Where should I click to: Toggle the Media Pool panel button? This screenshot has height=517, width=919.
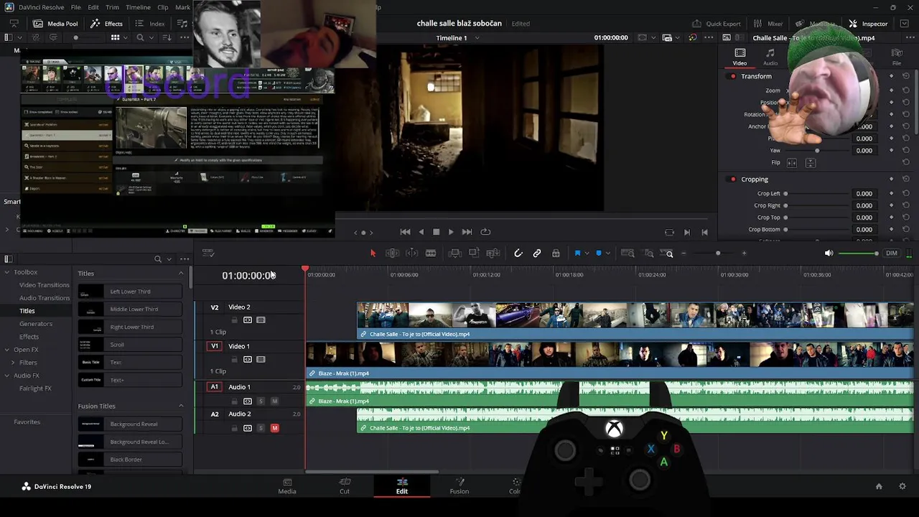point(55,24)
